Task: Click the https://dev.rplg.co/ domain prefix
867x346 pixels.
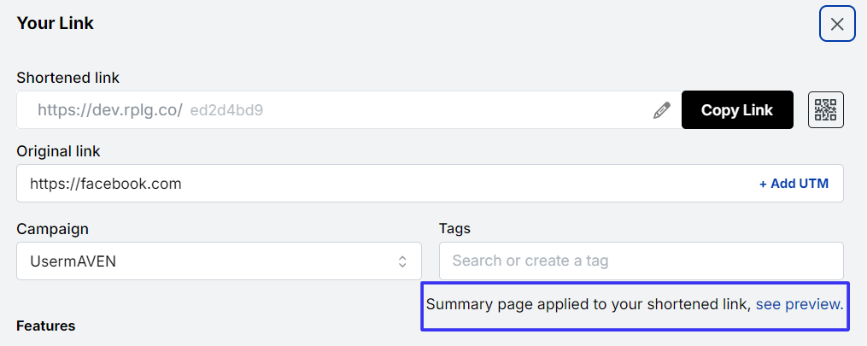Action: [x=110, y=110]
